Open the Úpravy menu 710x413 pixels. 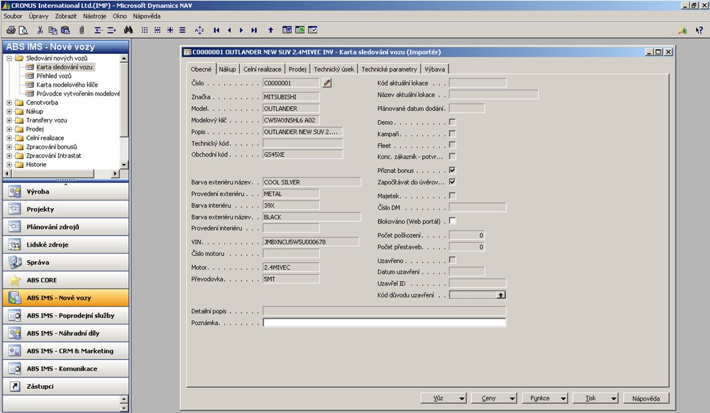(x=38, y=16)
